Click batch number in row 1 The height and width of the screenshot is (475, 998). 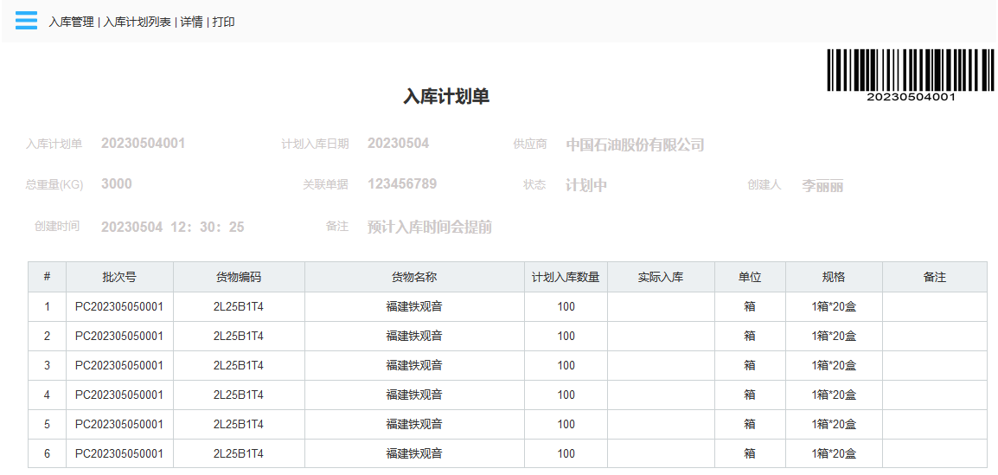point(119,307)
